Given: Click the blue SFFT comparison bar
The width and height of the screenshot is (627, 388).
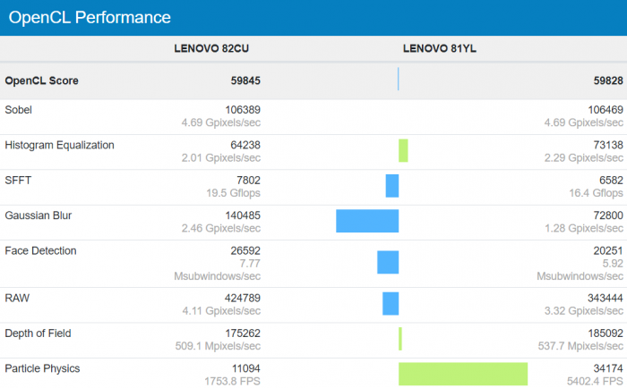Looking at the screenshot, I should (x=392, y=186).
